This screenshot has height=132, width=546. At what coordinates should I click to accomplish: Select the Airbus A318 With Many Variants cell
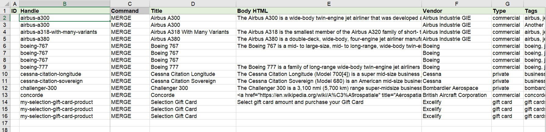(193, 32)
